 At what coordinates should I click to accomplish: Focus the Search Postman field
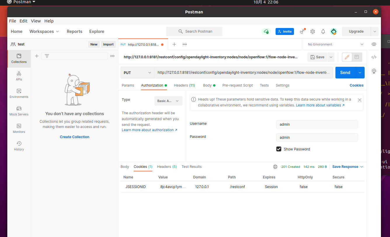194,31
